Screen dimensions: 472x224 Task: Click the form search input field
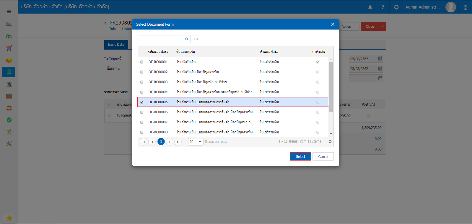pyautogui.click(x=160, y=39)
